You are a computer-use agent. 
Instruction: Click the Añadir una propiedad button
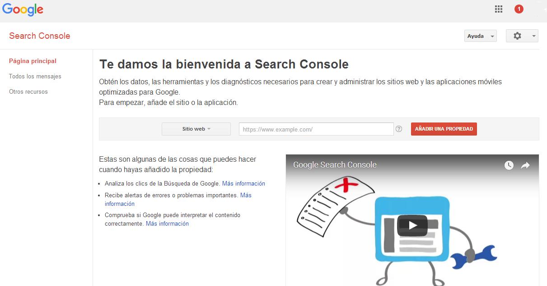point(444,129)
